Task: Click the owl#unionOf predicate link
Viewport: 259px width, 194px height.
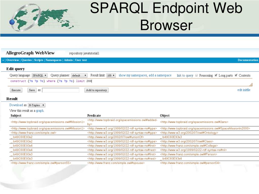Action: (x=116, y=137)
